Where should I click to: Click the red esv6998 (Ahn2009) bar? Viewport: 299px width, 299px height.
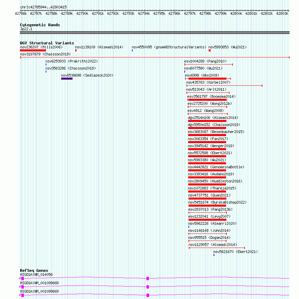(x=207, y=79)
